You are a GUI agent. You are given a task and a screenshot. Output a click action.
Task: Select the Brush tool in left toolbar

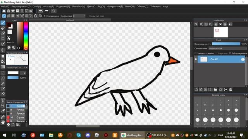click(3, 23)
